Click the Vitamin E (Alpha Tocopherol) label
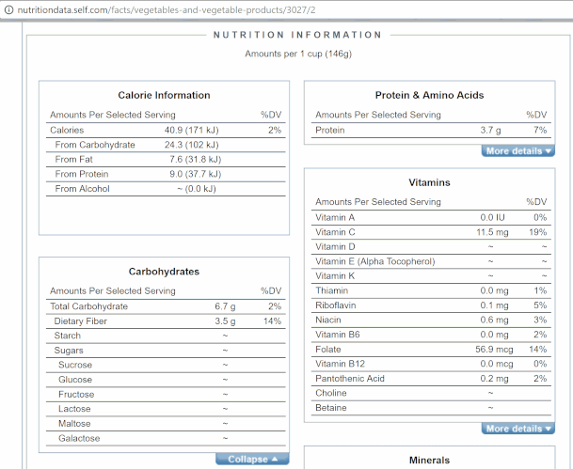Viewport: 573px width, 469px height. point(375,261)
